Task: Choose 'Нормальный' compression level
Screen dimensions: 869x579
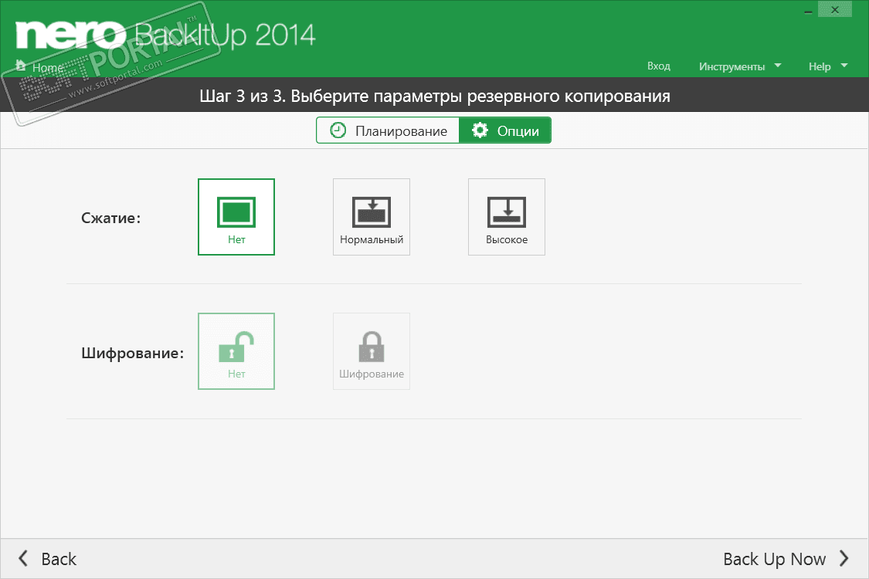Action: coord(372,217)
